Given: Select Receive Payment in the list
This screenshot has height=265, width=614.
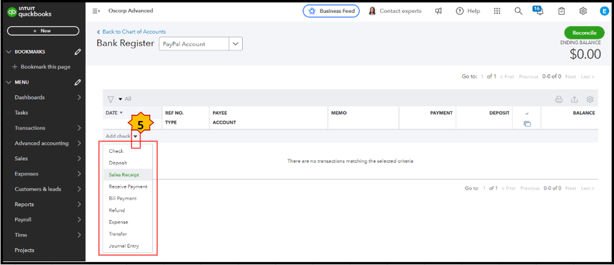Looking at the screenshot, I should pos(128,186).
